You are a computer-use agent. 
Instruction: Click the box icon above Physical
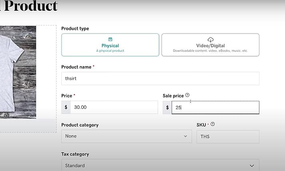pyautogui.click(x=110, y=39)
